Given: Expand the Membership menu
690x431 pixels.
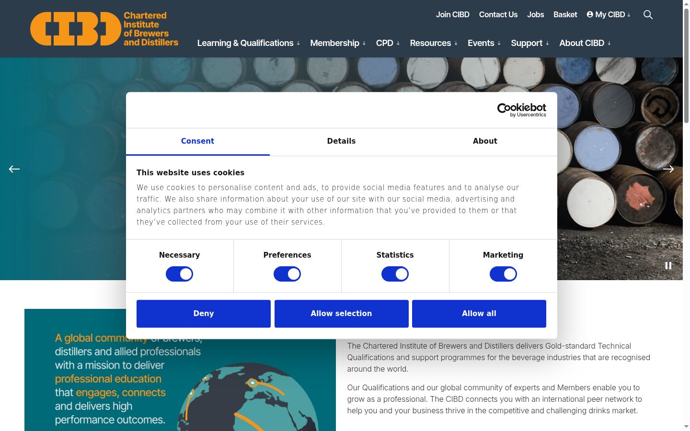Looking at the screenshot, I should coord(338,43).
